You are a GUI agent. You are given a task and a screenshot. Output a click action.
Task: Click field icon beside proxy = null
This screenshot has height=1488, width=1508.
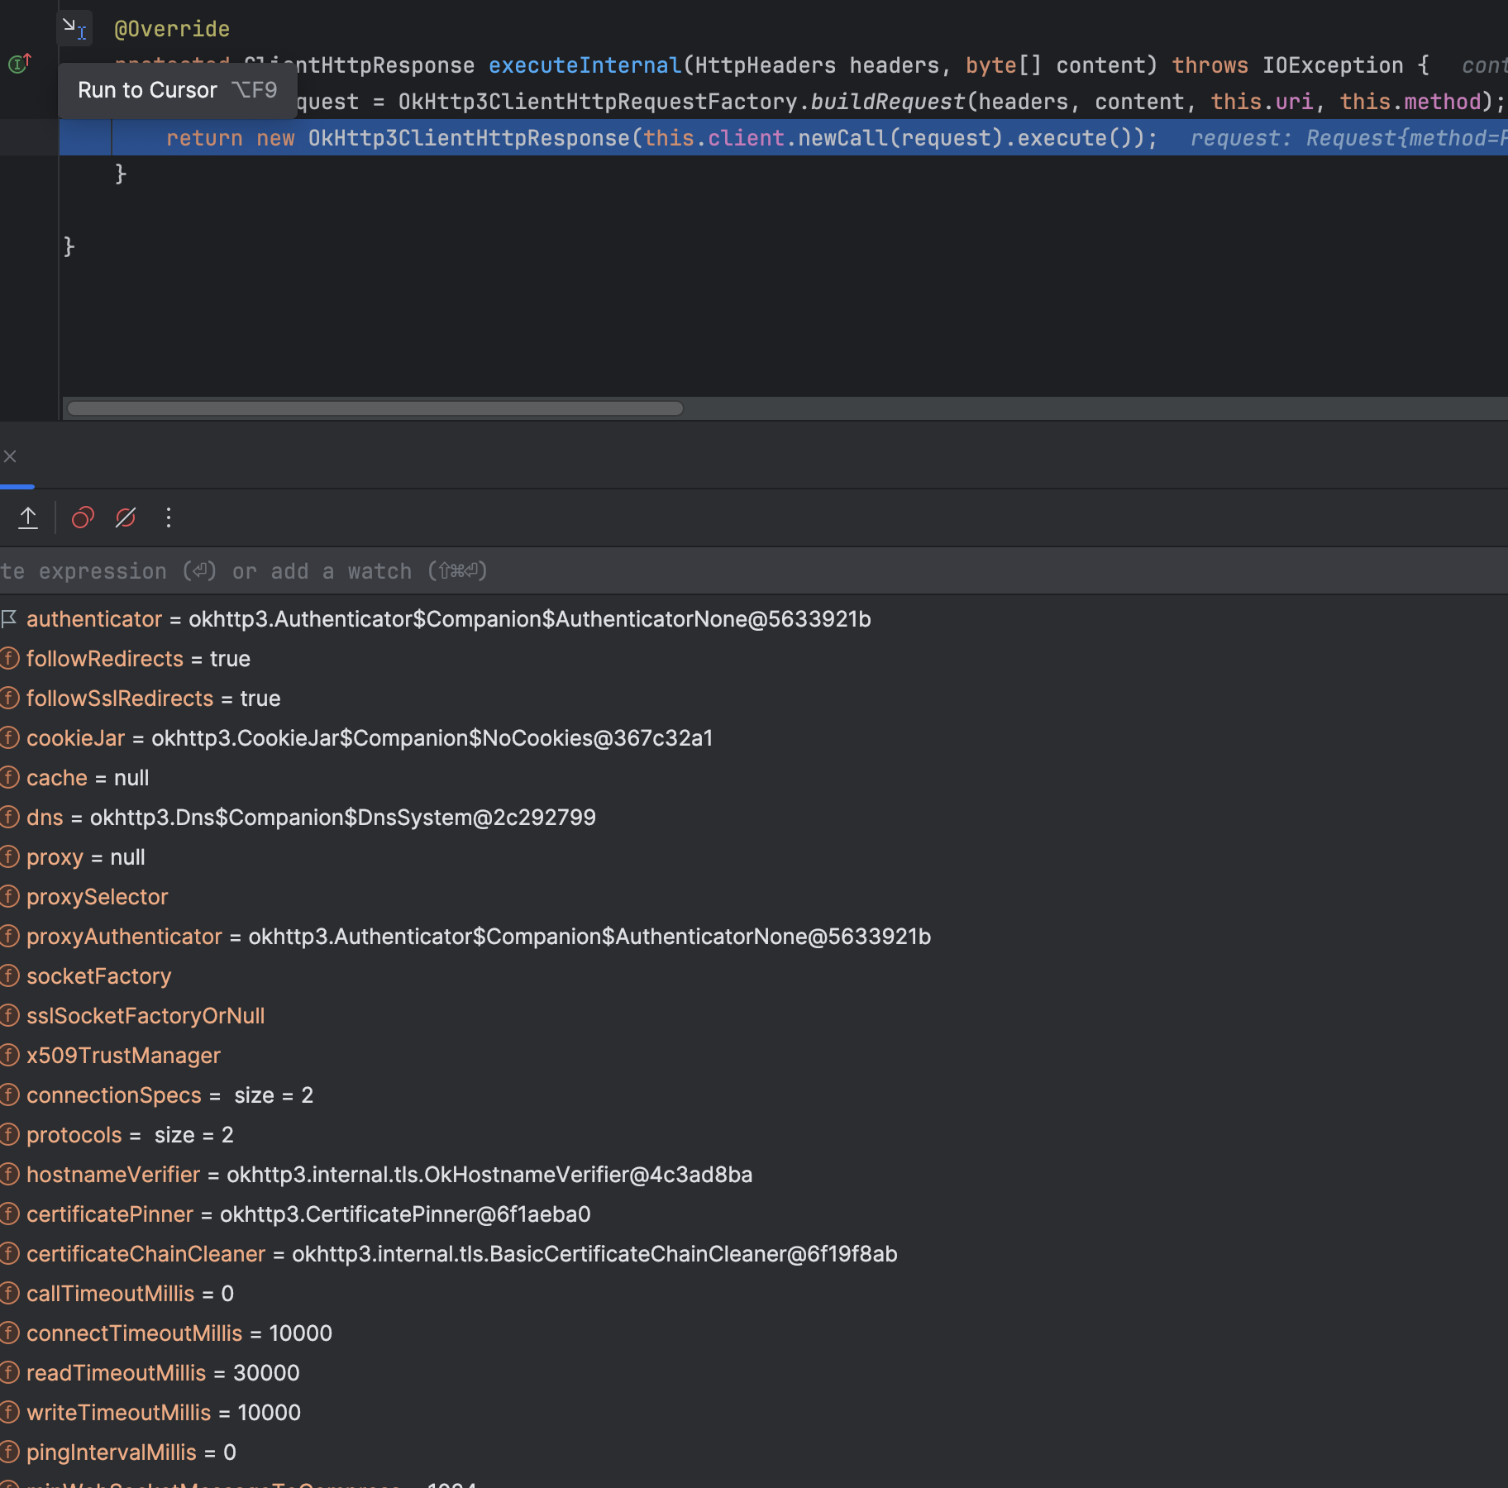(x=9, y=857)
